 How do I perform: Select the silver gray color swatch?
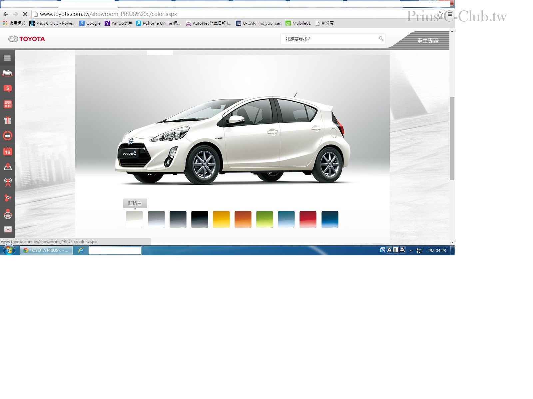[x=156, y=219]
